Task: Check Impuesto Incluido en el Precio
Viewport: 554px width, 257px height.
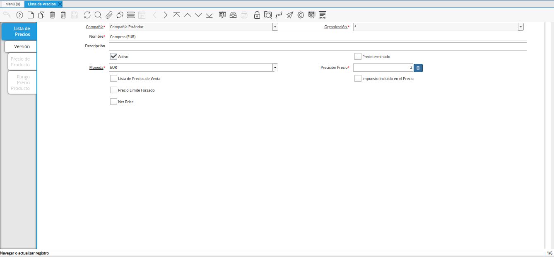Action: coord(358,78)
